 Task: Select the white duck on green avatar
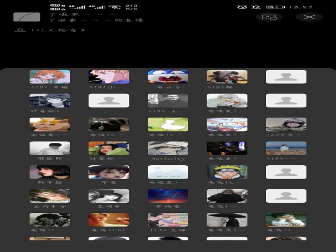point(168,124)
